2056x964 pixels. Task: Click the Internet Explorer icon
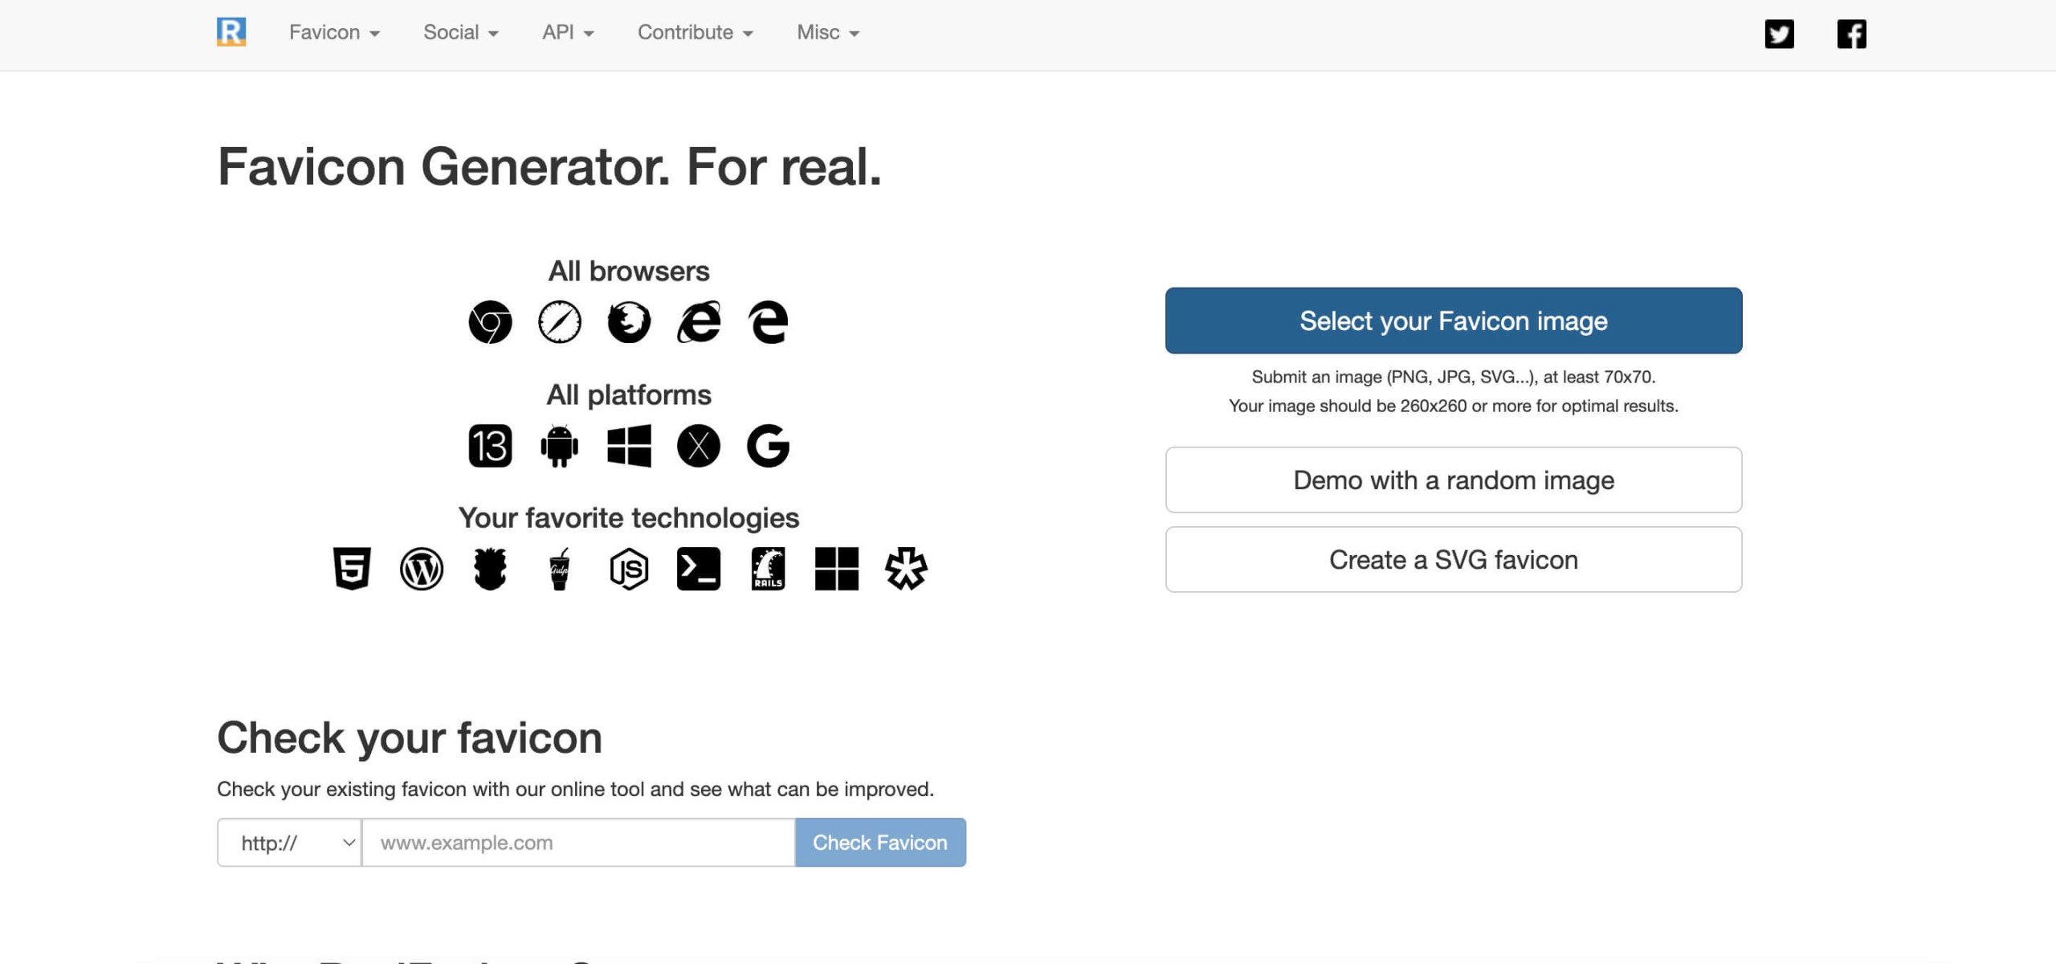click(699, 322)
